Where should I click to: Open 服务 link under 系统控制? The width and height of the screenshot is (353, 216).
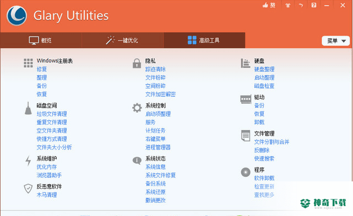point(150,122)
